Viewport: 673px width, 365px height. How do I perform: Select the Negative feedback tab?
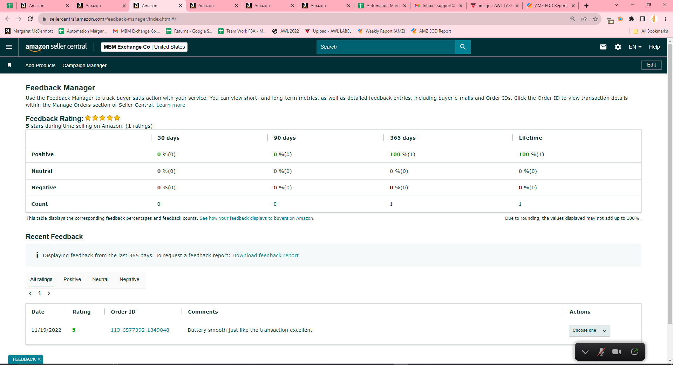pos(129,279)
